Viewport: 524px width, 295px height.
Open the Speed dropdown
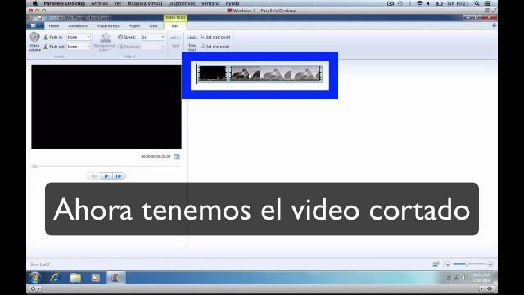tap(153, 37)
